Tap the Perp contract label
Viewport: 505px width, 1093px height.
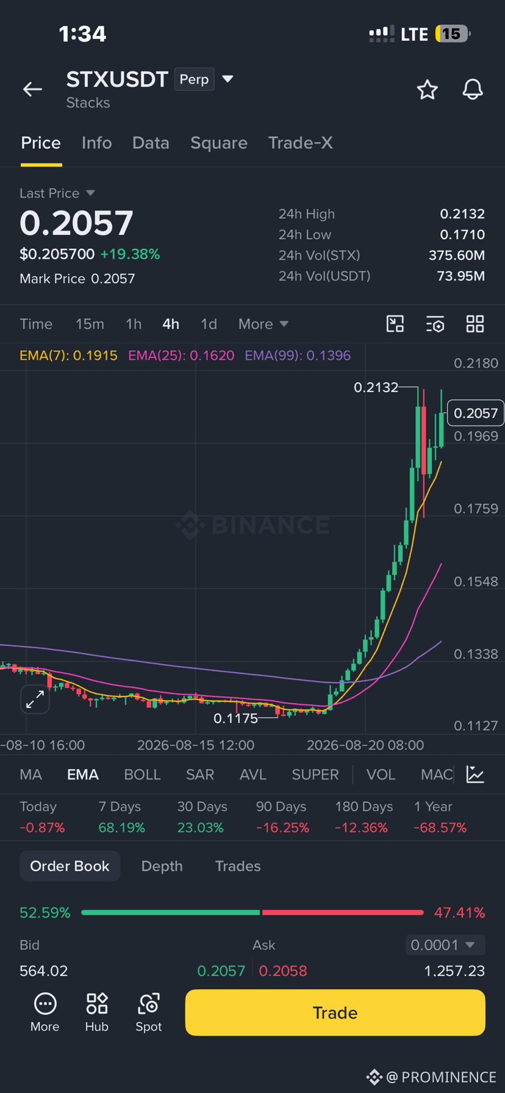click(x=194, y=79)
